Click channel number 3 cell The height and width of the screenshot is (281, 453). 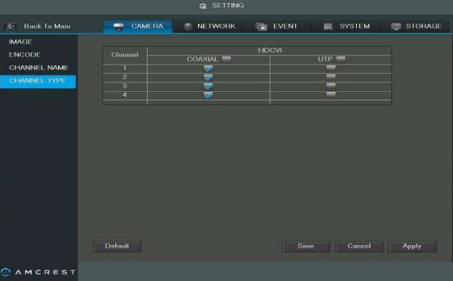pyautogui.click(x=125, y=86)
